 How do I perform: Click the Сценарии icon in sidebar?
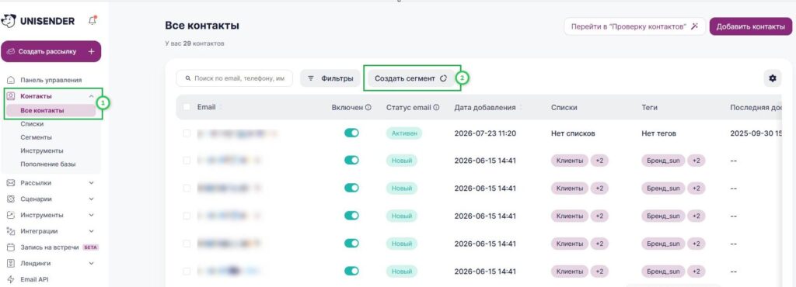click(11, 199)
